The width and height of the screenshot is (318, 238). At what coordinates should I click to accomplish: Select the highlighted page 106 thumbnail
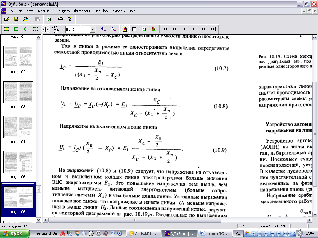coord(18,197)
